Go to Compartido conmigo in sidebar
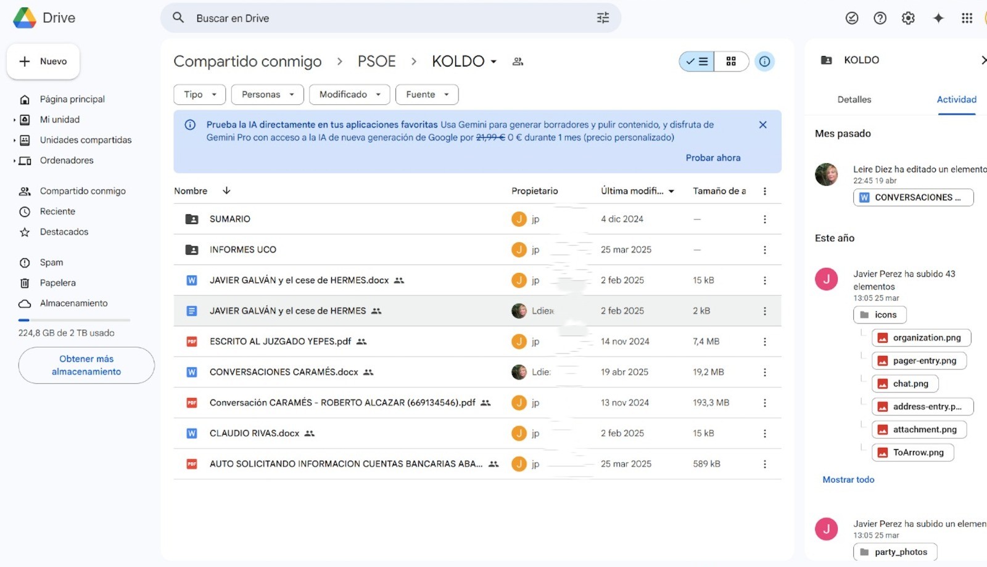 click(83, 191)
